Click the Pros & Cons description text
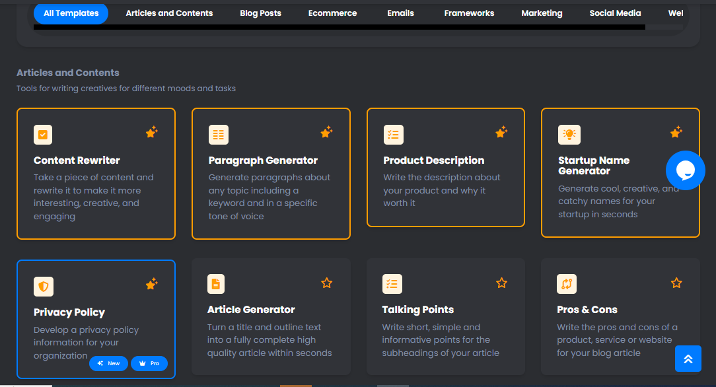 (617, 340)
